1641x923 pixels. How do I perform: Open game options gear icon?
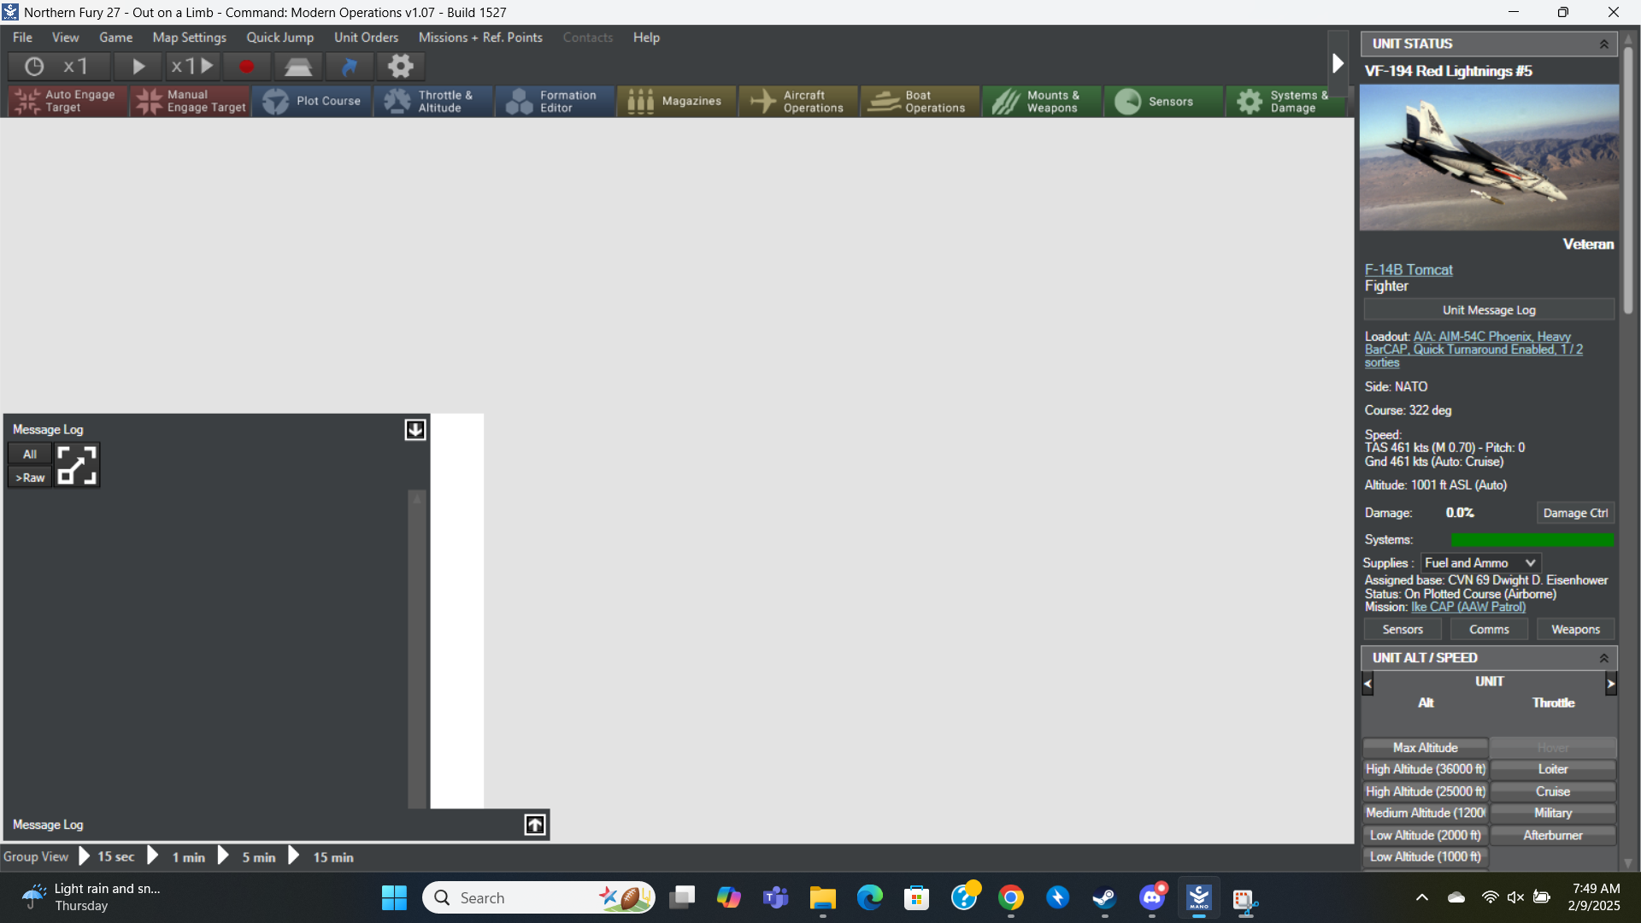click(x=401, y=67)
